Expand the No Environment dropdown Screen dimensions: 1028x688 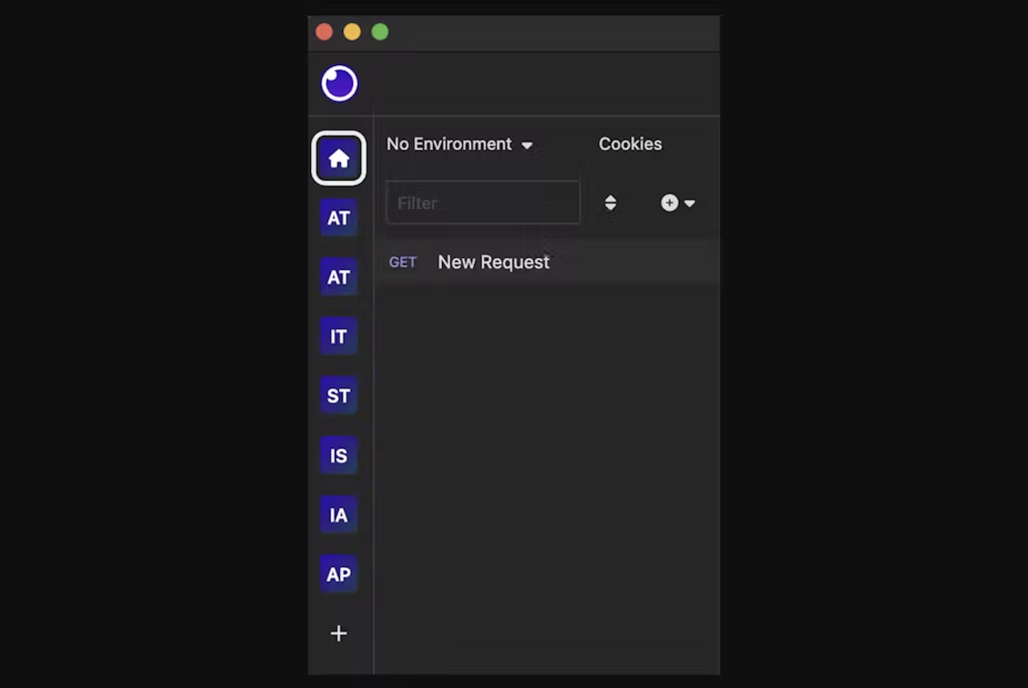tap(459, 144)
